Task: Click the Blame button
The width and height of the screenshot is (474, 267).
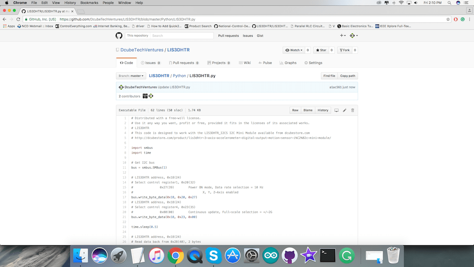Action: [308, 110]
